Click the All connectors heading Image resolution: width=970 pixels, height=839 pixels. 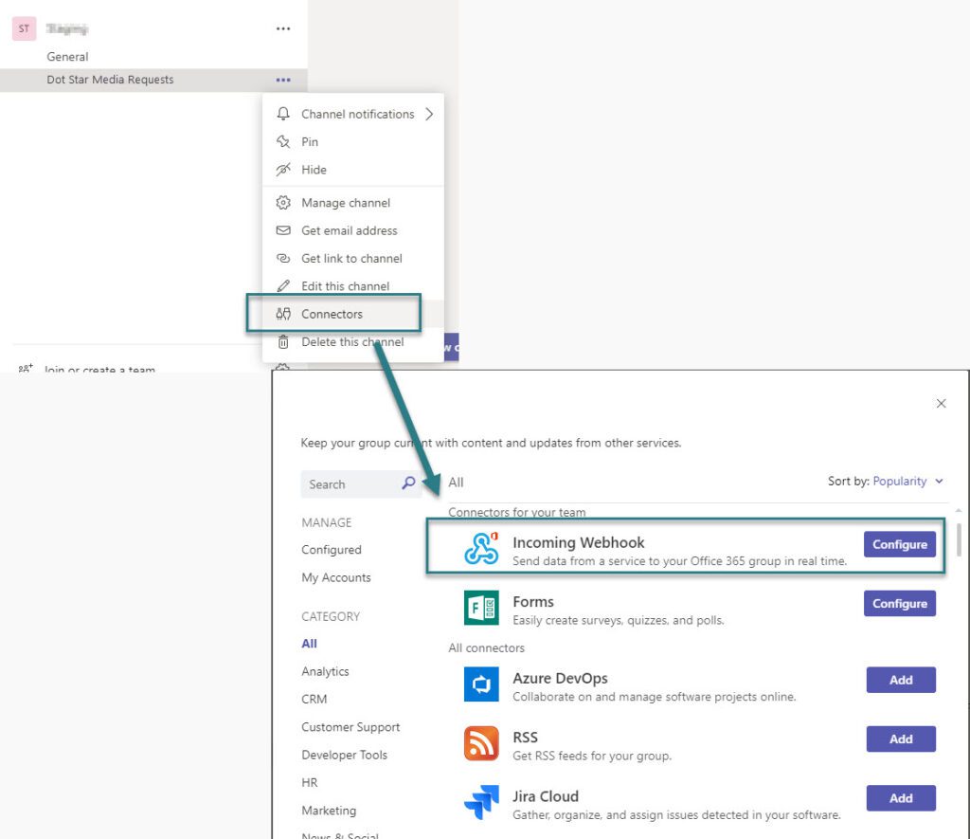point(486,647)
